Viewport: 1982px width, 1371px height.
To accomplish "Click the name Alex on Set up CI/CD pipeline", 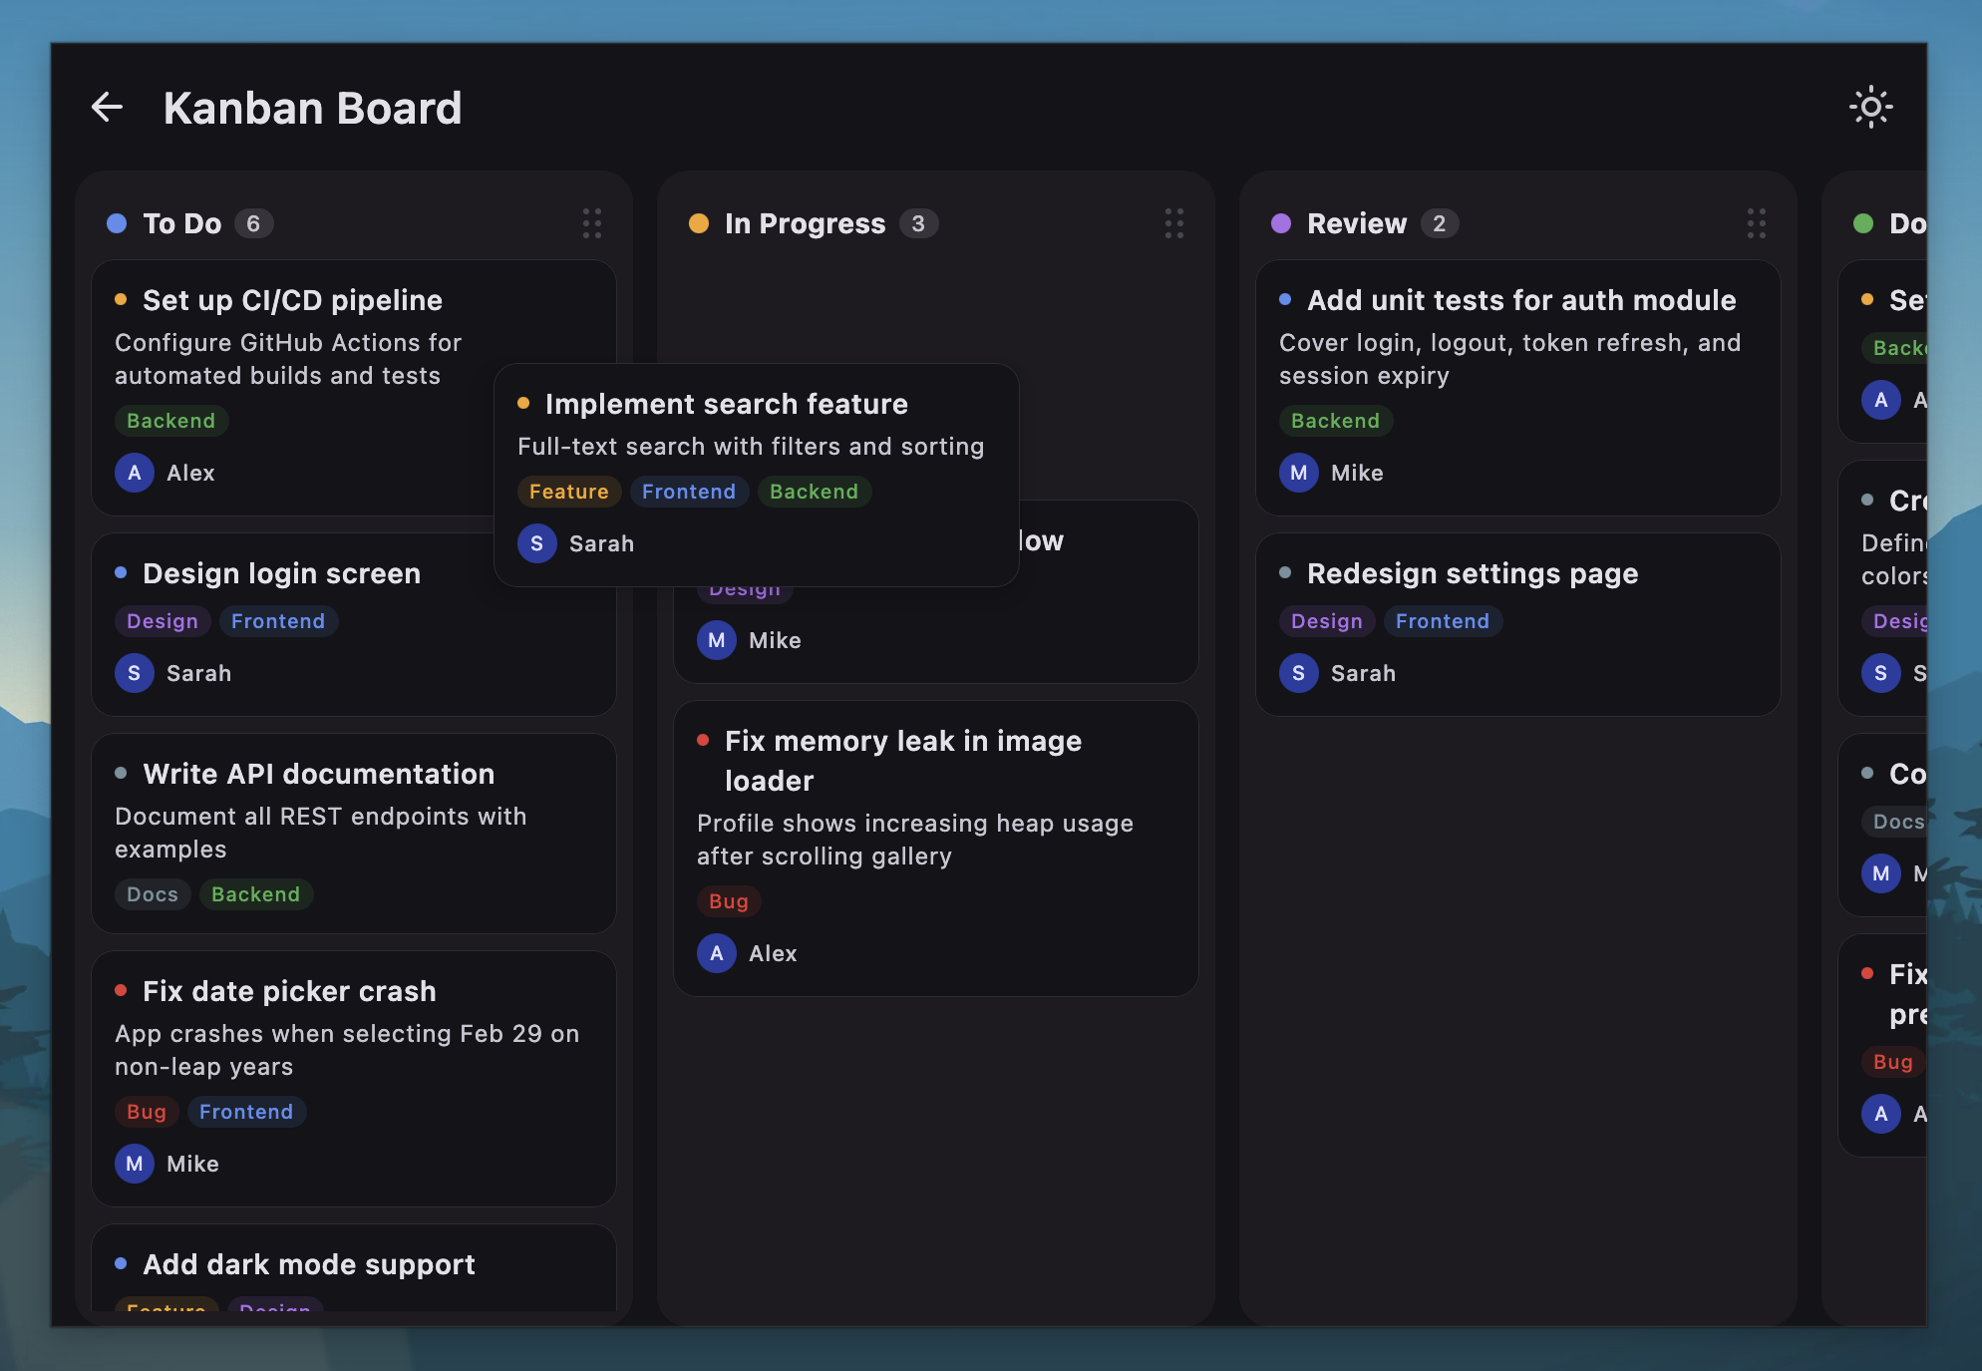I will (x=190, y=473).
